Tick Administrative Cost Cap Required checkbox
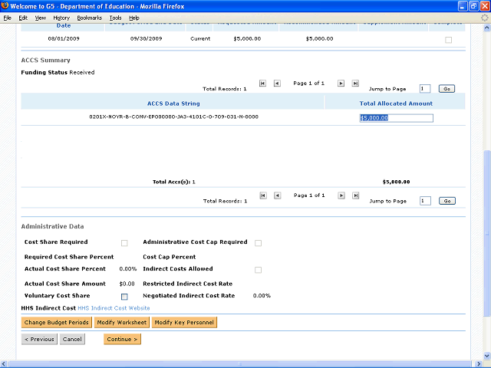This screenshot has height=368, width=491. [258, 243]
